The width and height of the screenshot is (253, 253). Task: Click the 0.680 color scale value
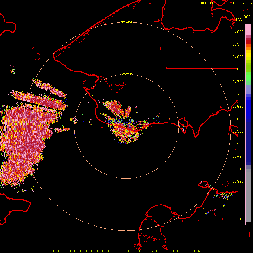(x=238, y=107)
